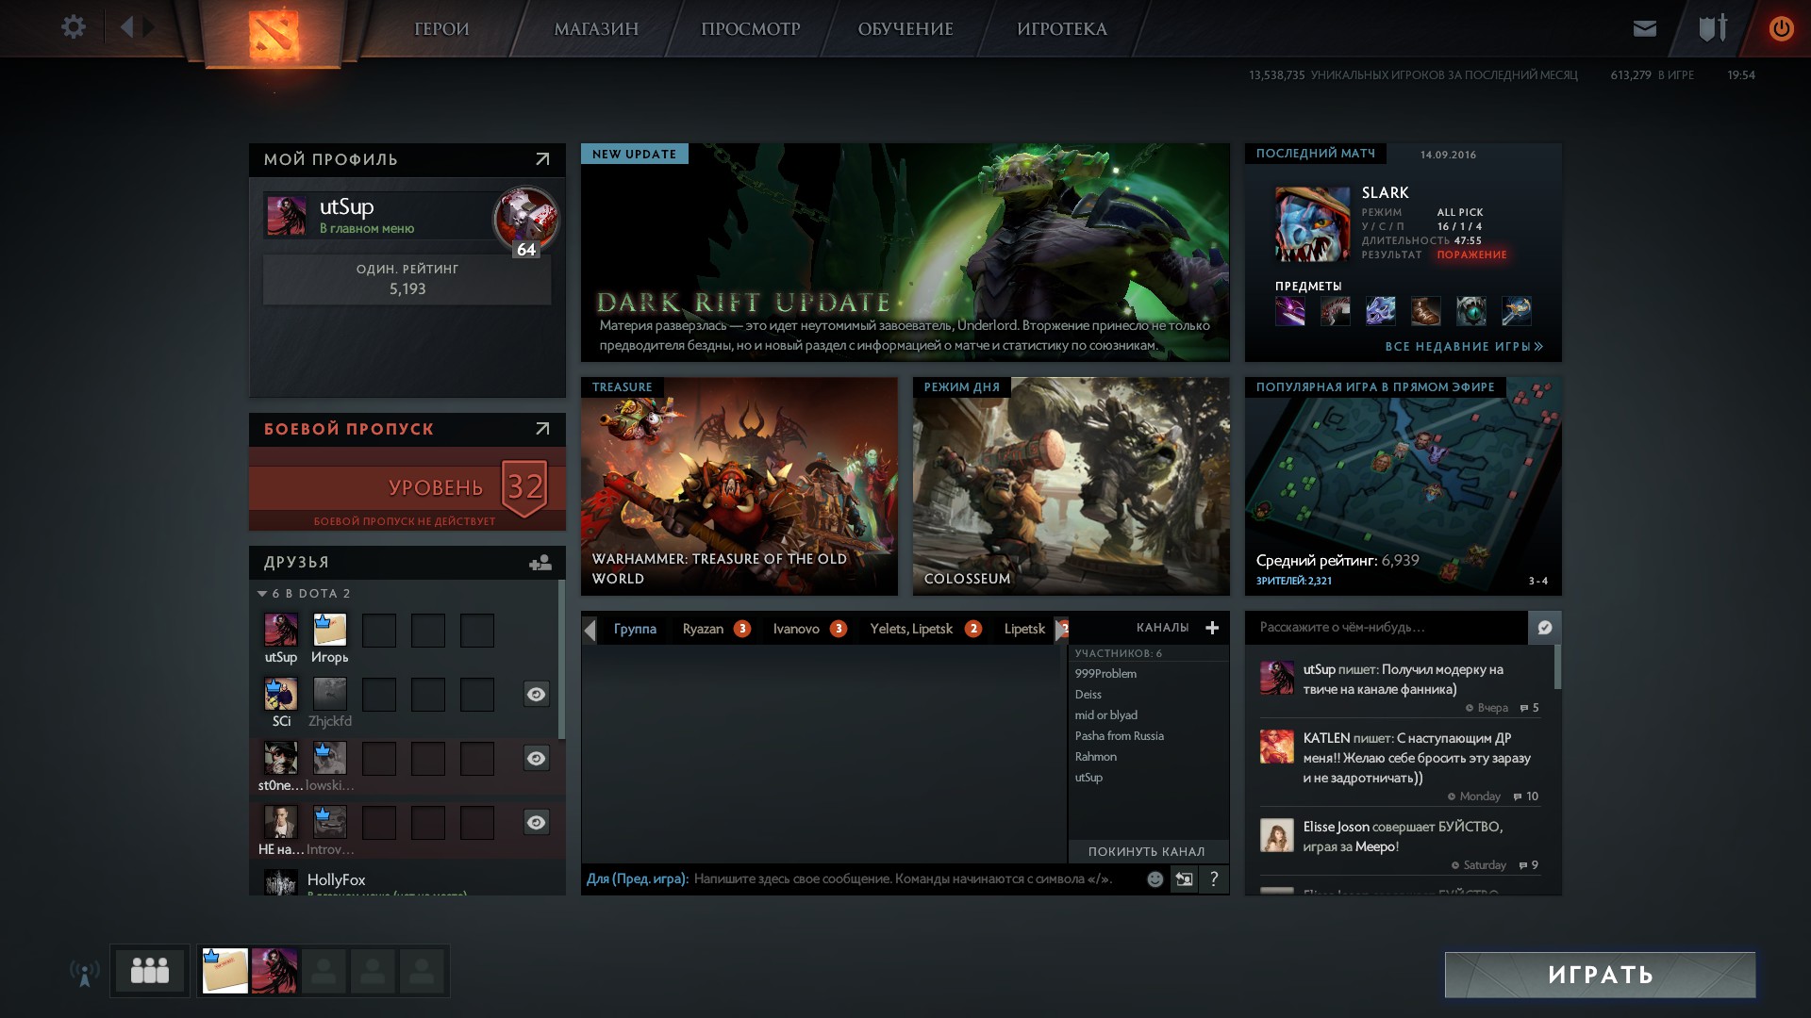
Task: Click the red power quit icon
Action: point(1781,28)
